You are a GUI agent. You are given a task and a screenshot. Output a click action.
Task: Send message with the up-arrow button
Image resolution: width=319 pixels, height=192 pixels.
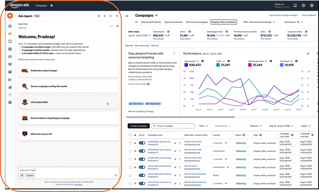coord(116,175)
